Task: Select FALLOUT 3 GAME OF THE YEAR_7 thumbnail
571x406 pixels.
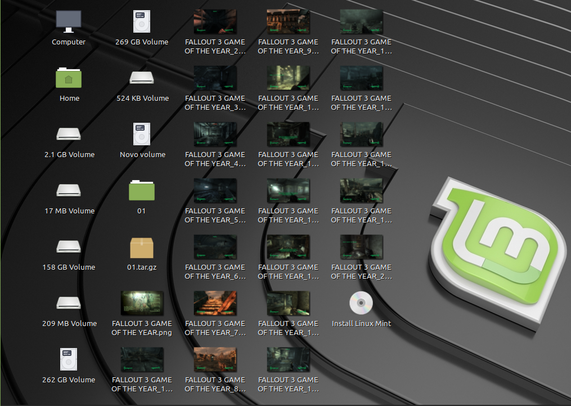Action: point(215,303)
